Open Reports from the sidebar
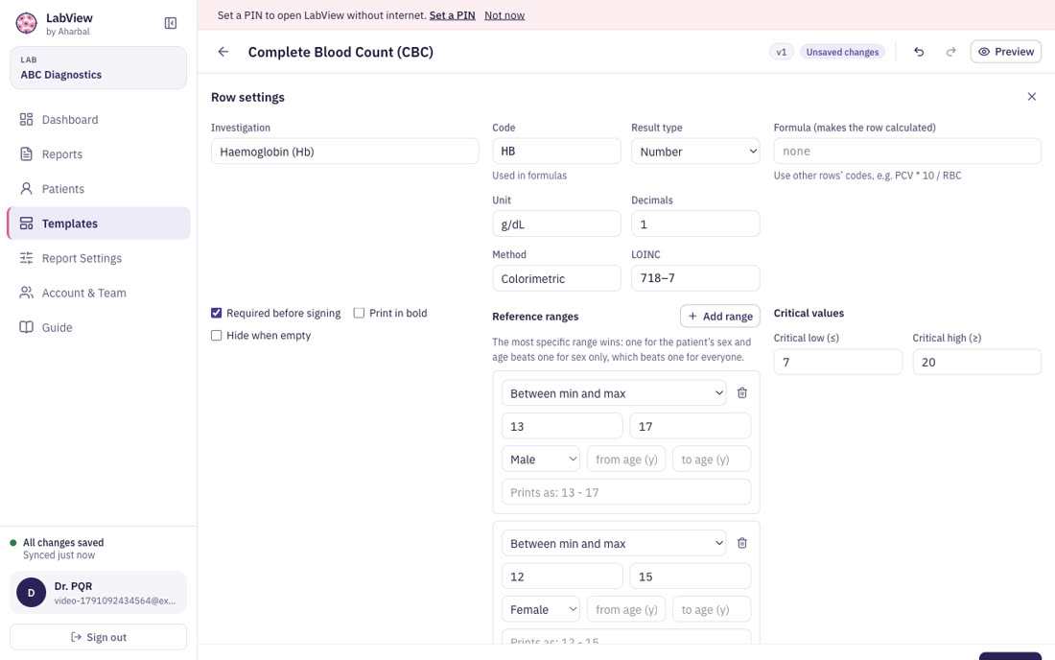The image size is (1055, 660). [98, 154]
